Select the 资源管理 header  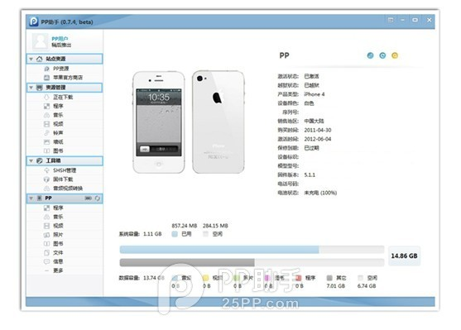point(65,88)
